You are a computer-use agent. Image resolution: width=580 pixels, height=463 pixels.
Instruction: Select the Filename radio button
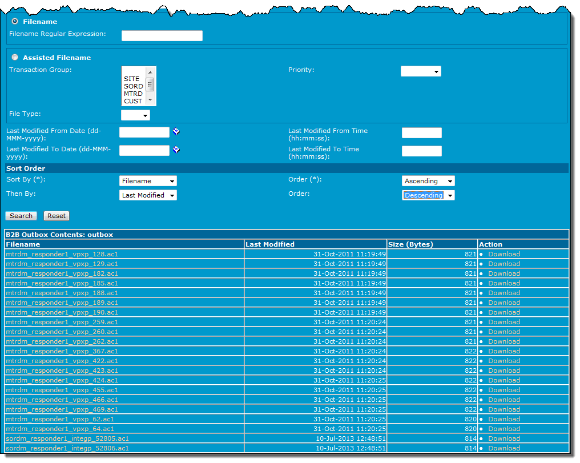click(x=15, y=21)
